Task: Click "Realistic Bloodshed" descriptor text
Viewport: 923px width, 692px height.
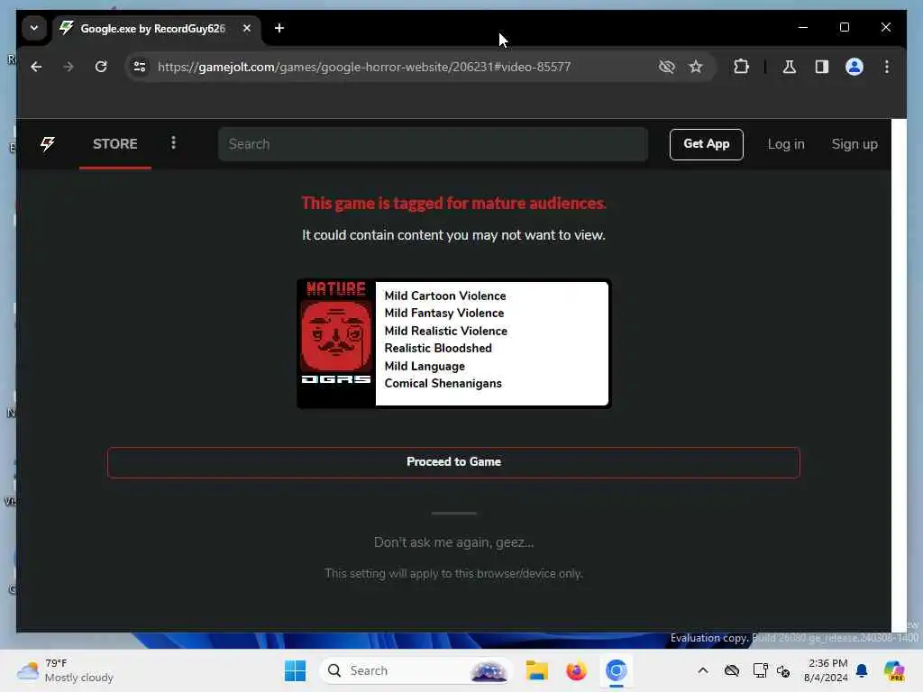Action: [x=438, y=349]
